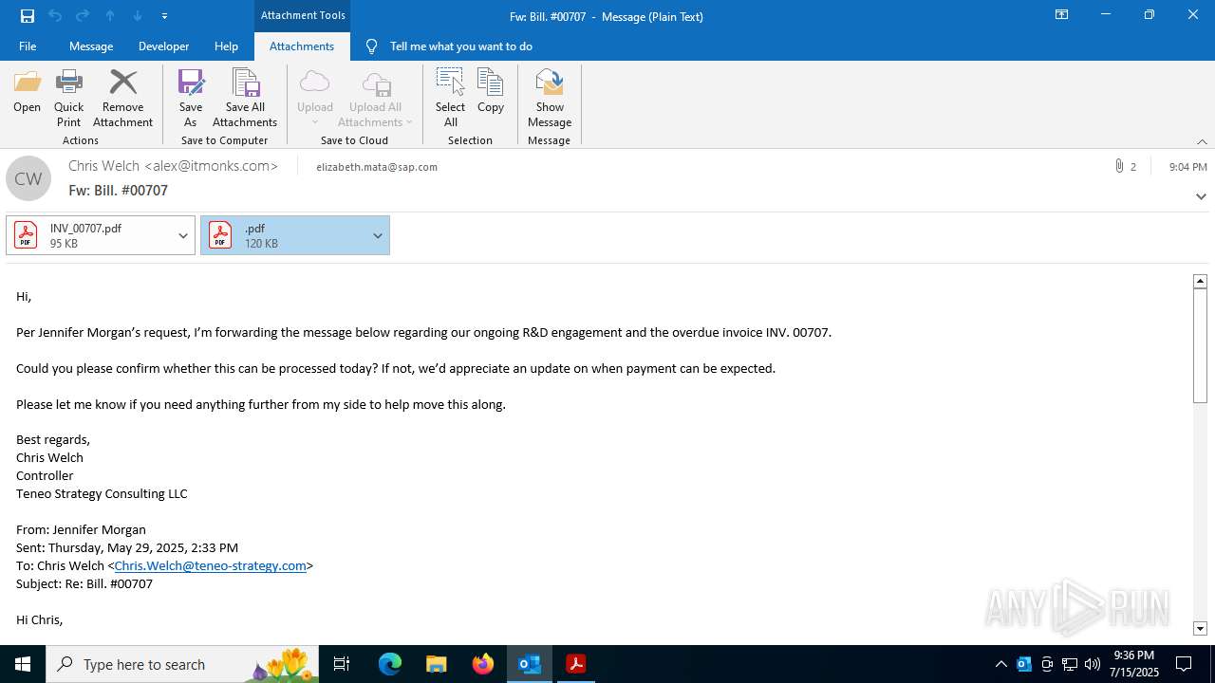1215x683 pixels.
Task: Switch to the Developer tab
Action: pyautogui.click(x=163, y=46)
